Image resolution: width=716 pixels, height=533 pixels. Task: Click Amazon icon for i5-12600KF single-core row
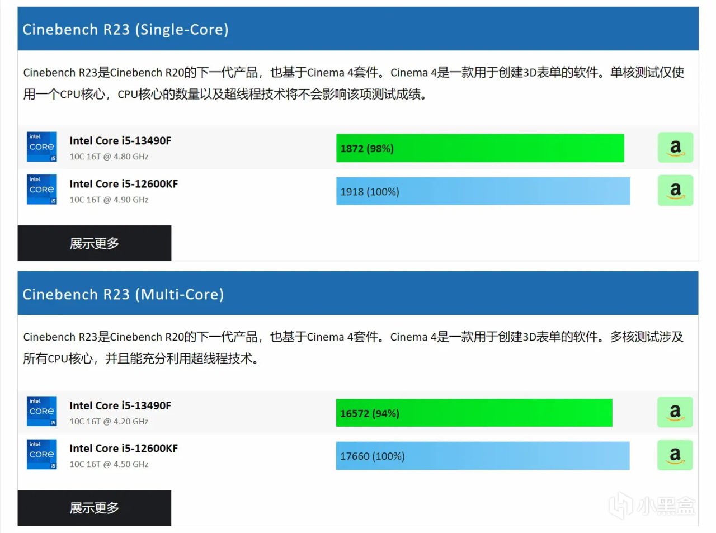pyautogui.click(x=675, y=191)
